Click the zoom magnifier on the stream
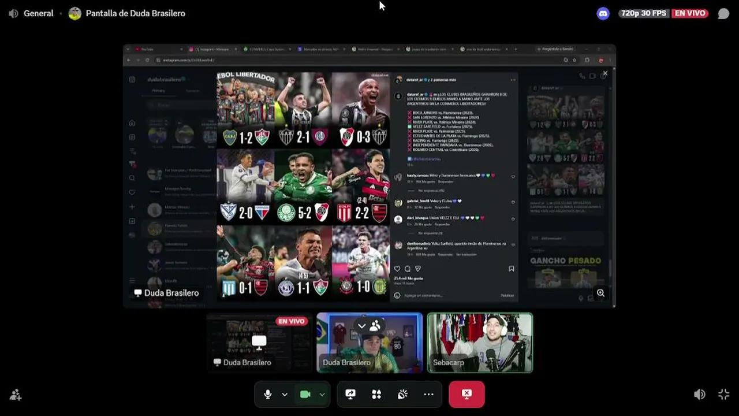The image size is (739, 416). pos(600,293)
